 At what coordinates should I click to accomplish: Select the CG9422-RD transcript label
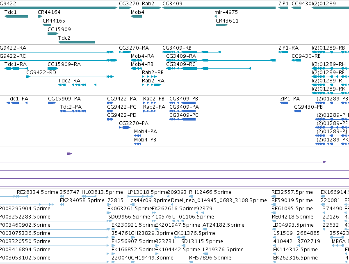click(41, 73)
